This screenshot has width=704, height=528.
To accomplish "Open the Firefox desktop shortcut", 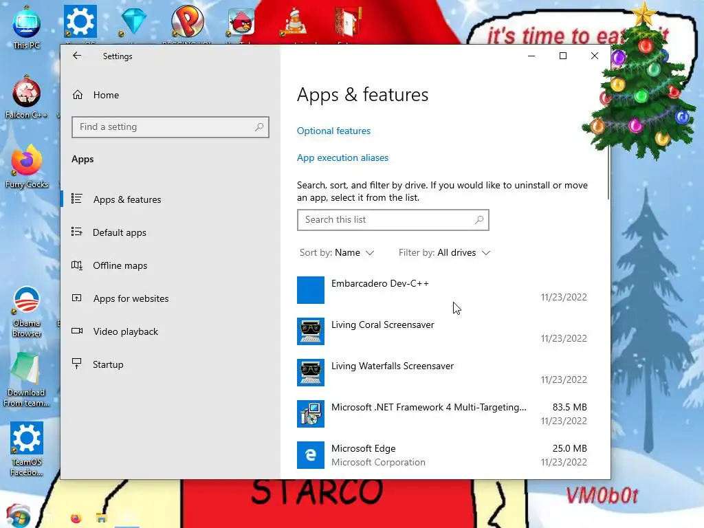I will 27,167.
